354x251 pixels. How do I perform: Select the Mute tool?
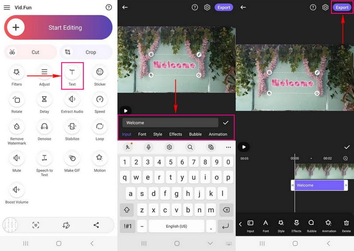[17, 162]
